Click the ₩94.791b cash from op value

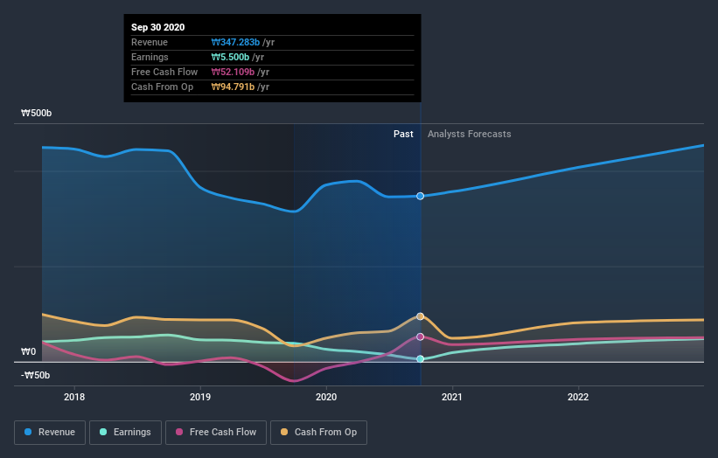pyautogui.click(x=233, y=87)
